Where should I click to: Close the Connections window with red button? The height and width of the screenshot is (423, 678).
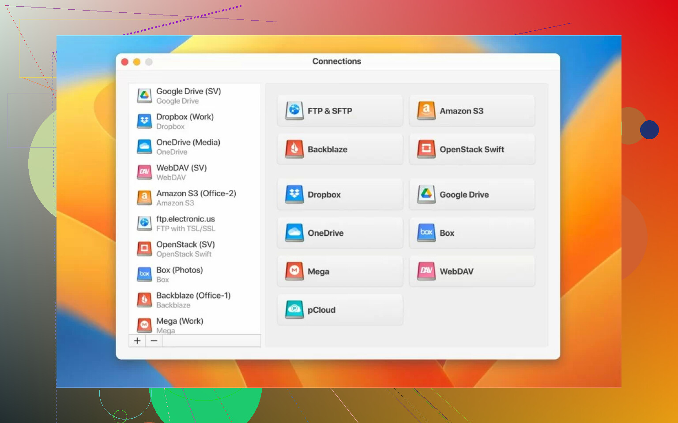125,62
